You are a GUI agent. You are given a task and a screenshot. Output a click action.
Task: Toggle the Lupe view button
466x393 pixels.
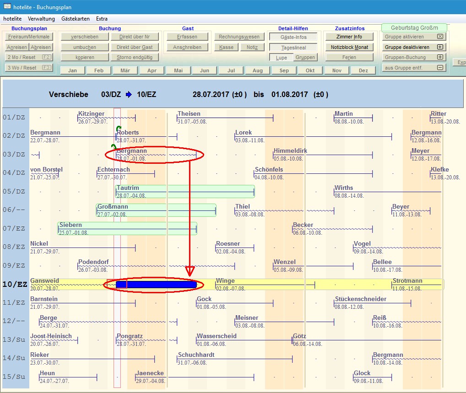[x=281, y=58]
